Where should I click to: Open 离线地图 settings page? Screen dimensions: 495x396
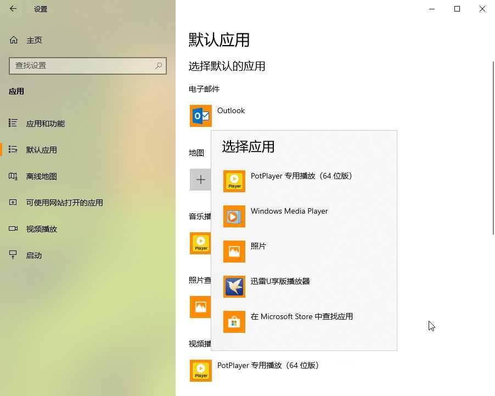coord(41,176)
